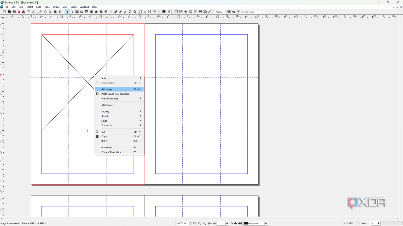Toggle Edit in Preview Mode icon

(x=239, y=12)
